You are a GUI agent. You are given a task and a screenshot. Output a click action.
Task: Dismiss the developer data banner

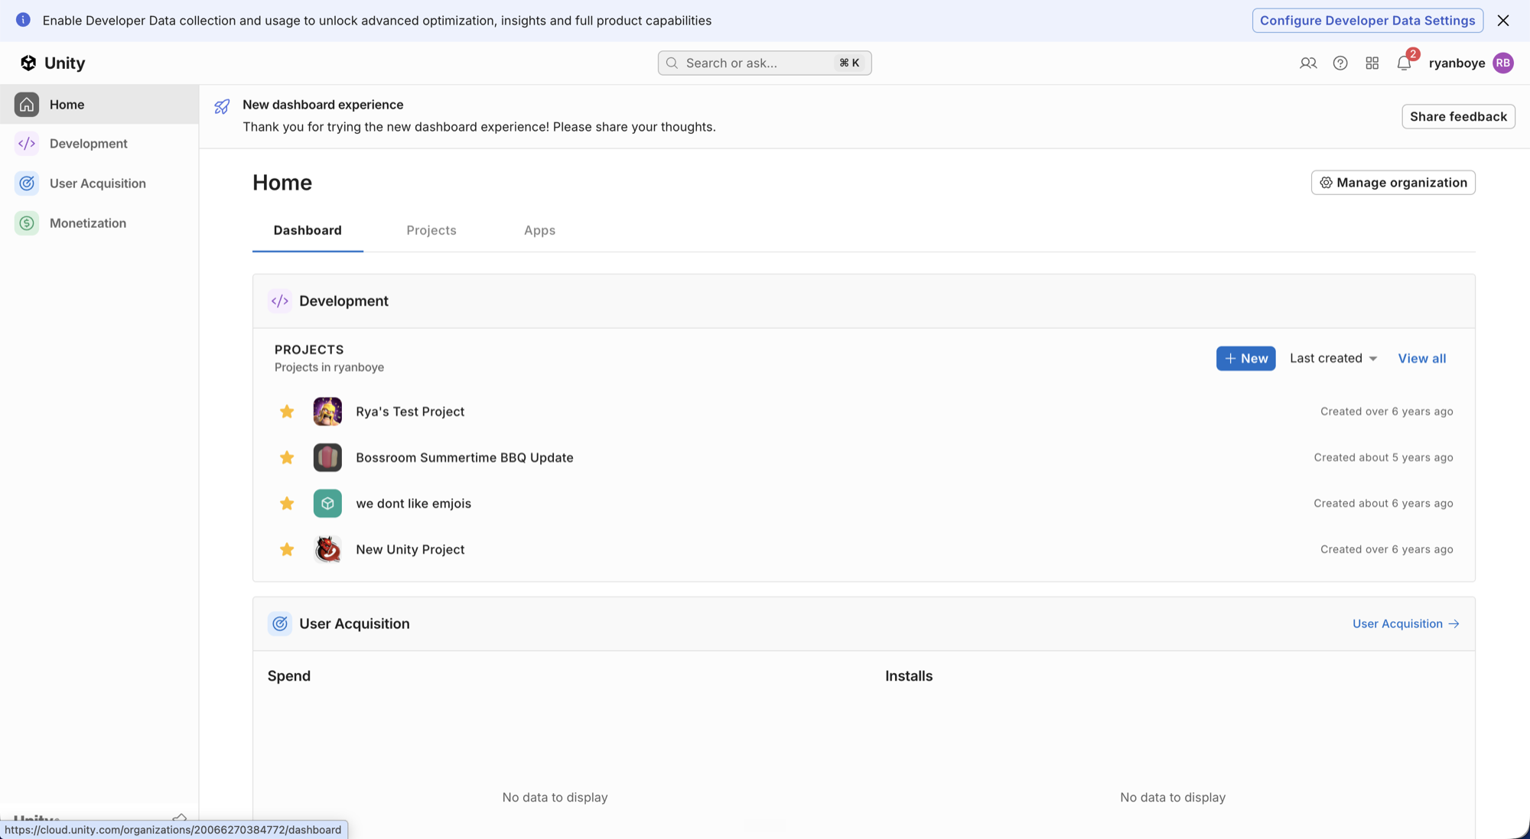[x=1503, y=20]
